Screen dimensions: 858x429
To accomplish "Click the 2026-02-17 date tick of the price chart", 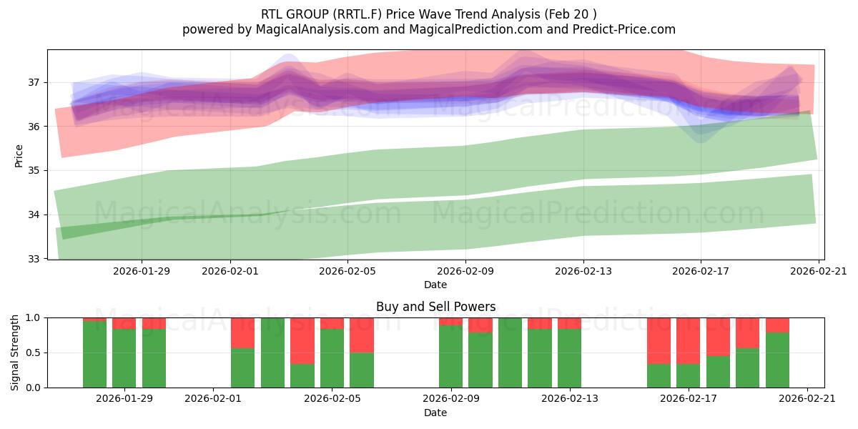I will pyautogui.click(x=701, y=271).
